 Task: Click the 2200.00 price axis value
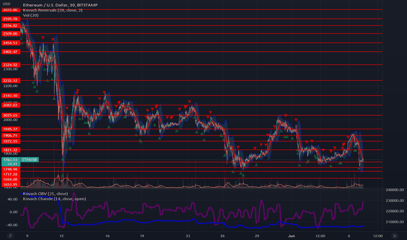(x=10, y=86)
